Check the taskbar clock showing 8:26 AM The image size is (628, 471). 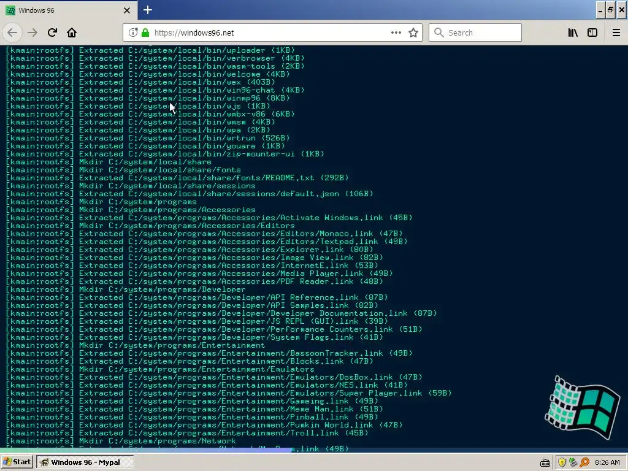click(x=607, y=462)
